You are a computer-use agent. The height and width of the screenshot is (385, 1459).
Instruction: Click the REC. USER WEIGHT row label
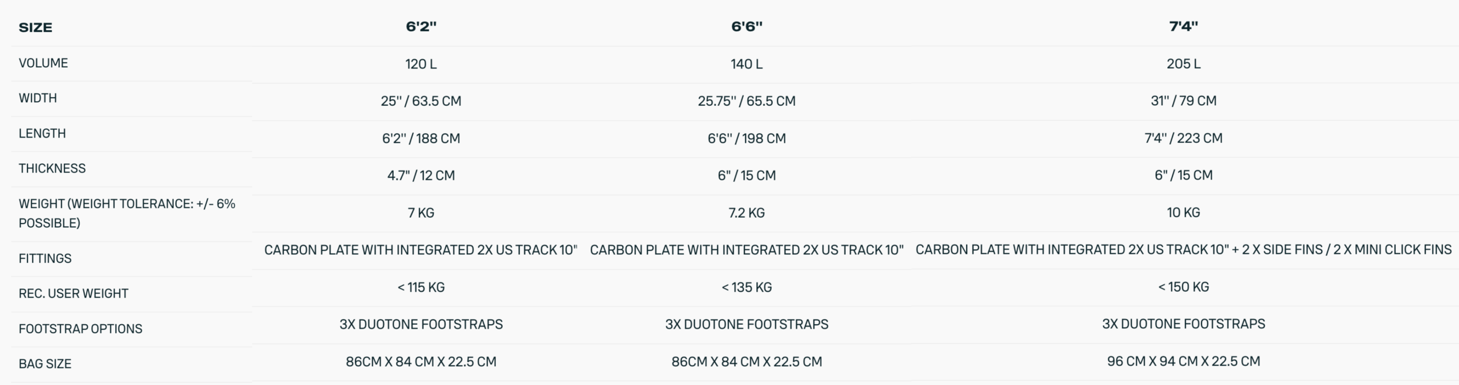[74, 293]
